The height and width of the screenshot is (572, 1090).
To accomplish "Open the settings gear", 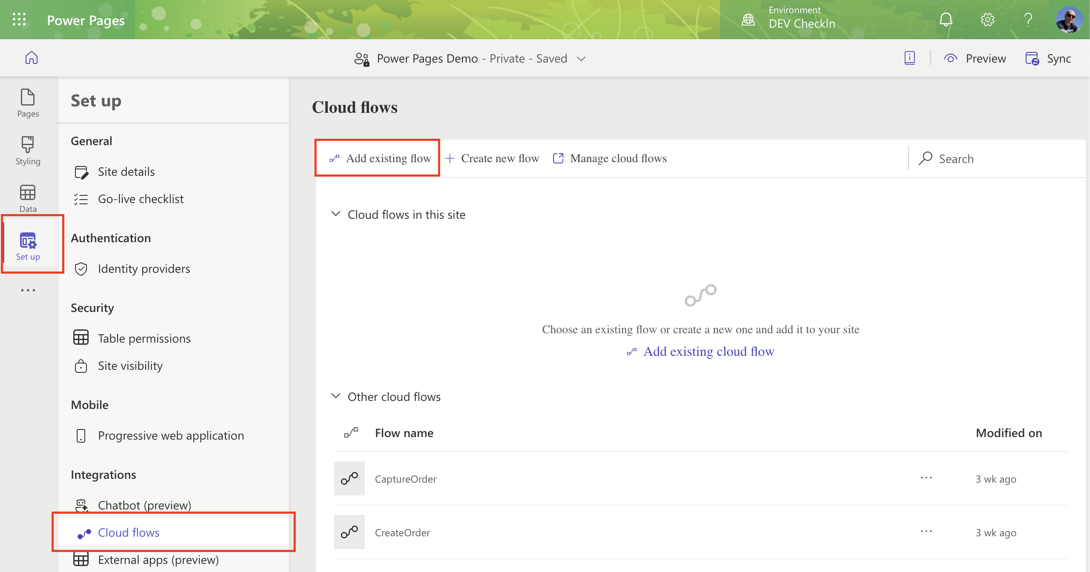I will tap(987, 20).
